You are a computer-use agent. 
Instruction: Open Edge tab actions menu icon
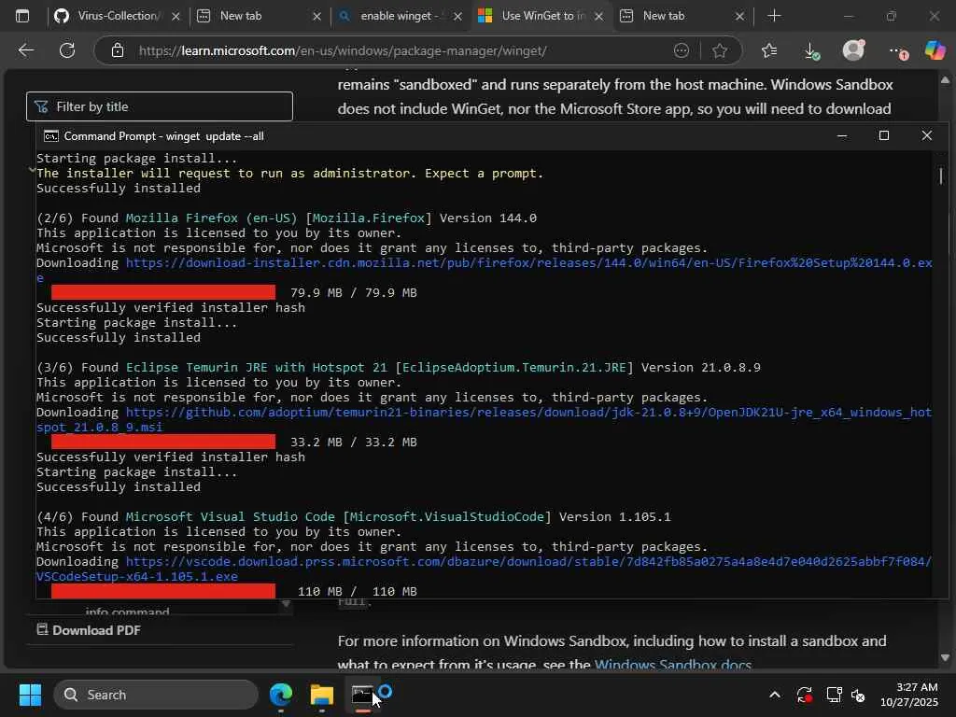[22, 16]
